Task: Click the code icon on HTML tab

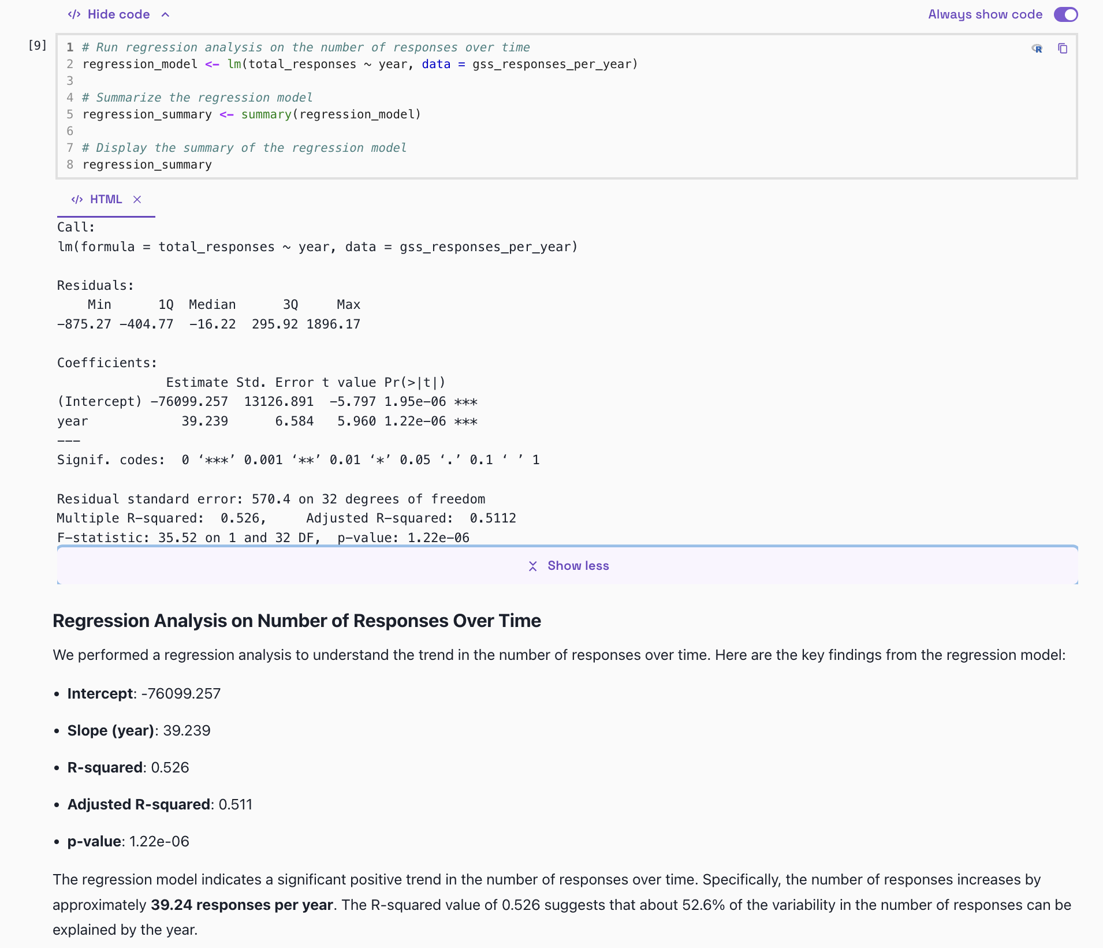Action: pos(77,199)
